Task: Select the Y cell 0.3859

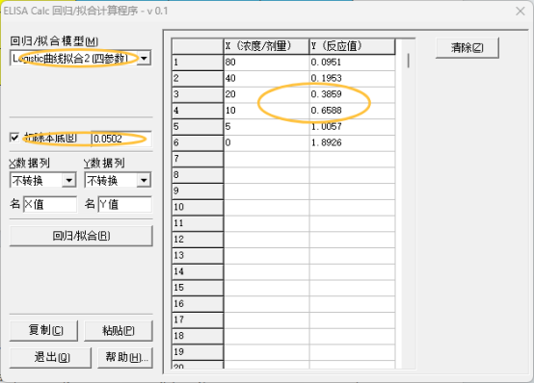Action: pos(352,94)
